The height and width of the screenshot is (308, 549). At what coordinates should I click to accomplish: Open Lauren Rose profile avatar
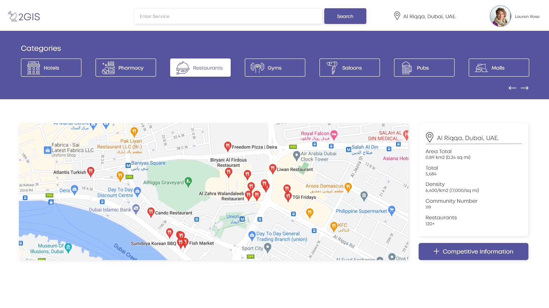click(500, 16)
